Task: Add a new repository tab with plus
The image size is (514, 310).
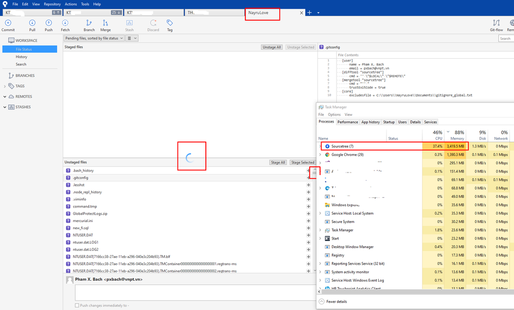Action: pos(309,12)
